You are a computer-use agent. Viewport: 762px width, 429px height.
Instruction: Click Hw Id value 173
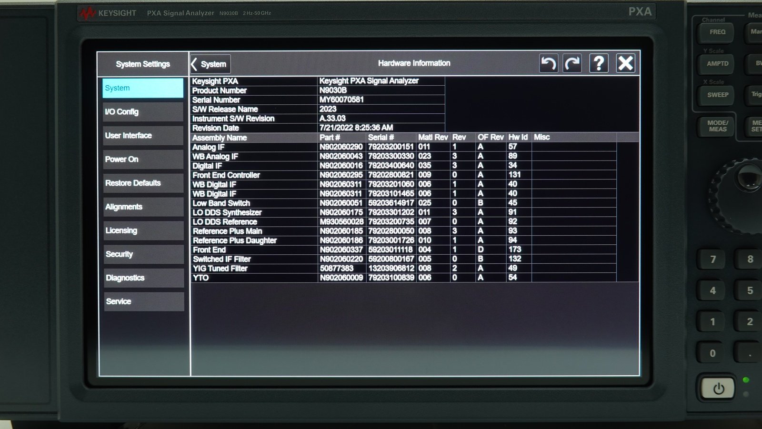515,249
